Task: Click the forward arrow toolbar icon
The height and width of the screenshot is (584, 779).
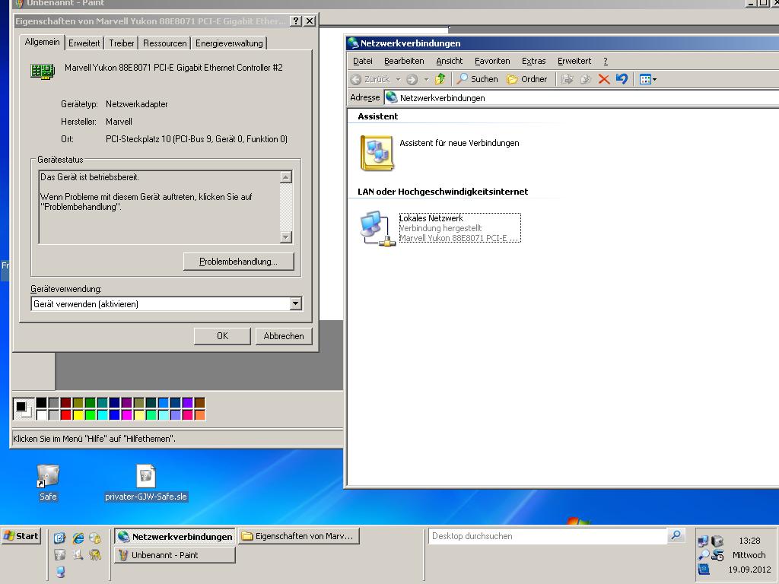Action: [x=412, y=79]
